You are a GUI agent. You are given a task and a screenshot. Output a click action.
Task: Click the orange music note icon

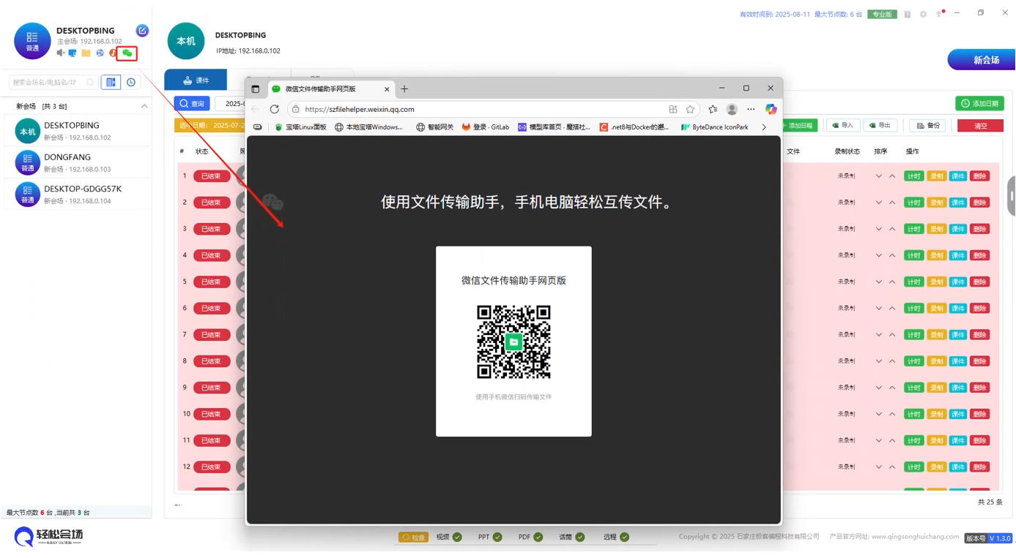click(x=112, y=53)
